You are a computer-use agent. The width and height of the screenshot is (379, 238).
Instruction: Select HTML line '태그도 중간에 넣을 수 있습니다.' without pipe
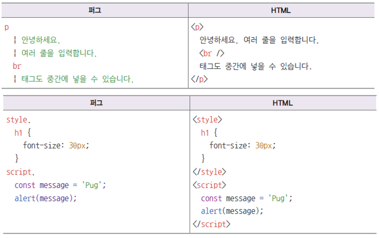(x=255, y=66)
